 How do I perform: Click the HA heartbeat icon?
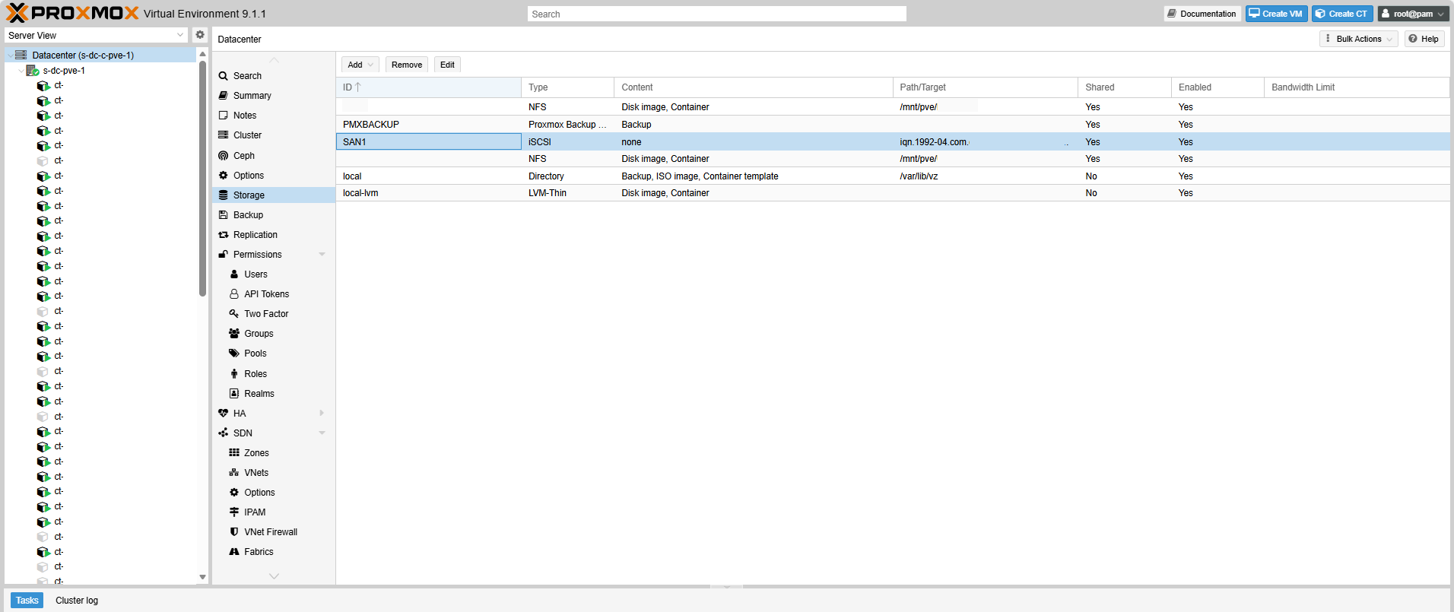click(224, 414)
